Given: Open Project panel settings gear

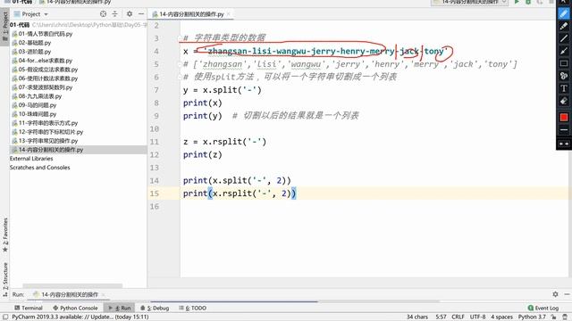Looking at the screenshot, I should pos(130,14).
